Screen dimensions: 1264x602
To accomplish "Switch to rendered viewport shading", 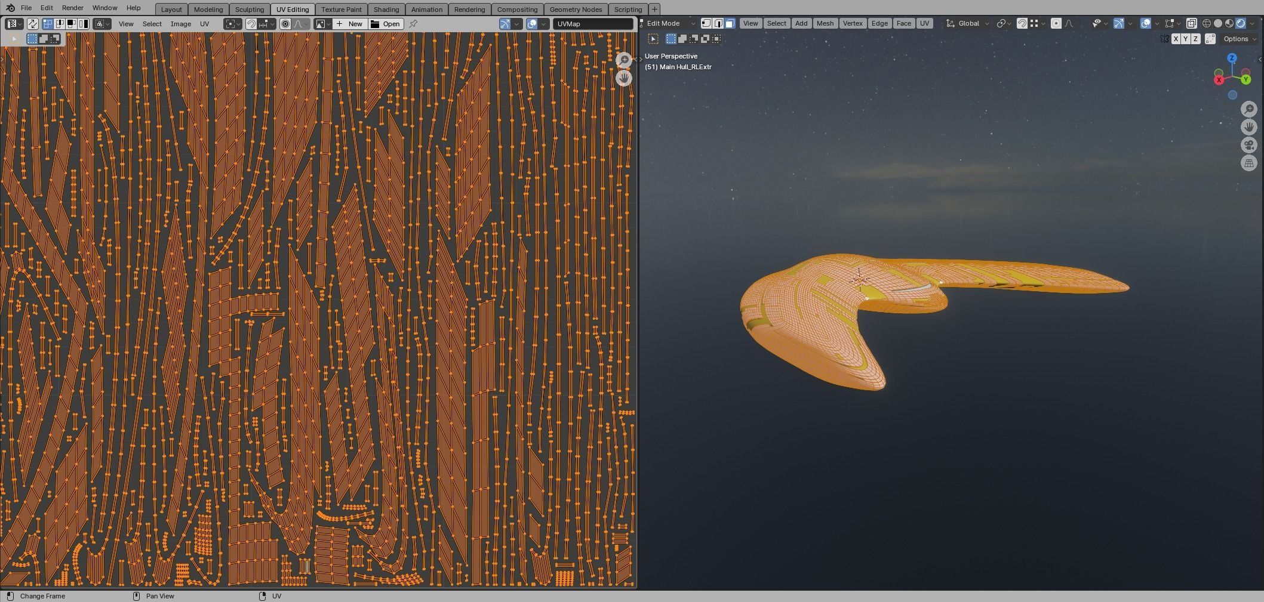I will 1241,23.
